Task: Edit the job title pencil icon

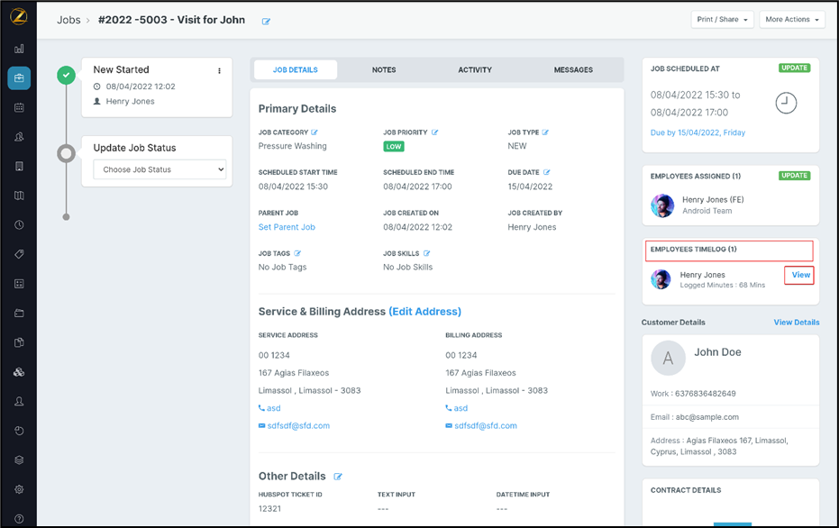Action: click(266, 22)
